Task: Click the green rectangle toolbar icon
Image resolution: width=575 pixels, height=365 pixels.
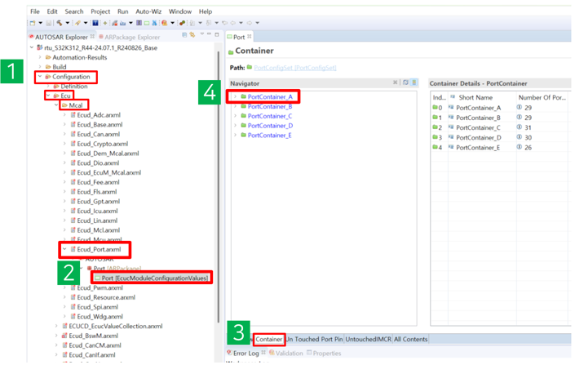Action: (147, 23)
